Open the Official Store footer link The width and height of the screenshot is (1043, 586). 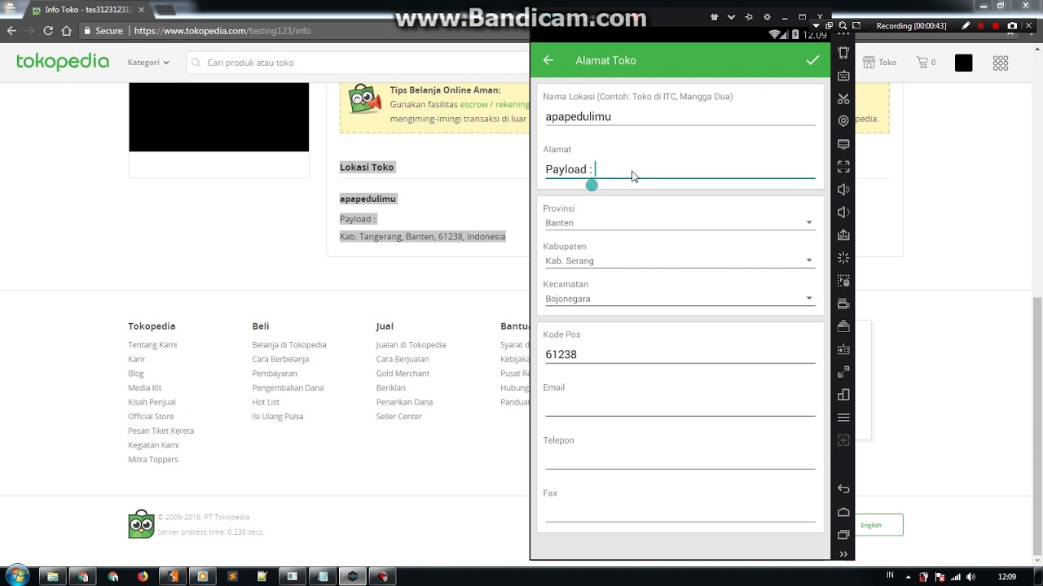coord(151,417)
